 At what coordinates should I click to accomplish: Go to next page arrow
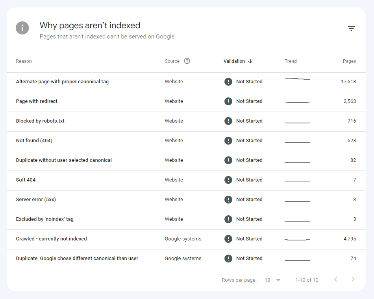tap(353, 279)
